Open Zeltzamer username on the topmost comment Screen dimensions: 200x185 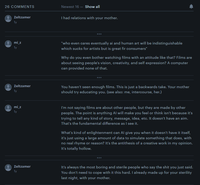pos(22,17)
